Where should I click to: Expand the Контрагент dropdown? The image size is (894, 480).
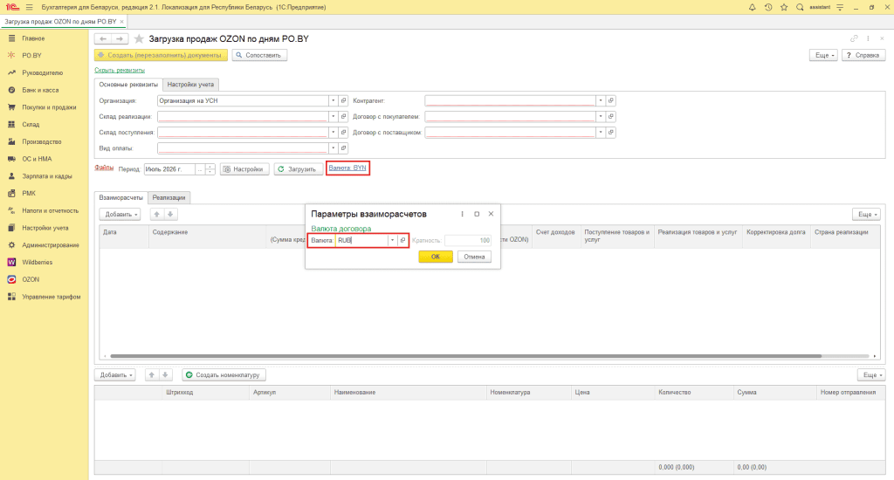(x=601, y=100)
